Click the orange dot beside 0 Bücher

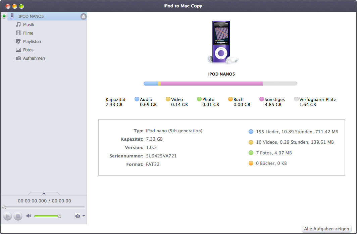point(251,163)
